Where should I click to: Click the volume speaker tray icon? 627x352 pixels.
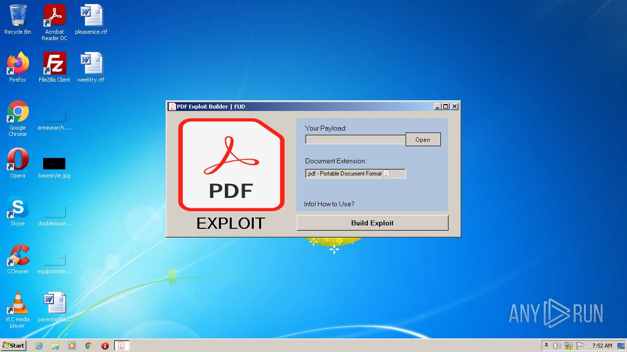pyautogui.click(x=557, y=346)
